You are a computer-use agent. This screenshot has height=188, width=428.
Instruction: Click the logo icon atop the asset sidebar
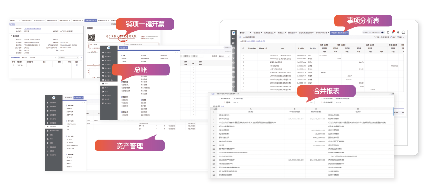coord(54,98)
